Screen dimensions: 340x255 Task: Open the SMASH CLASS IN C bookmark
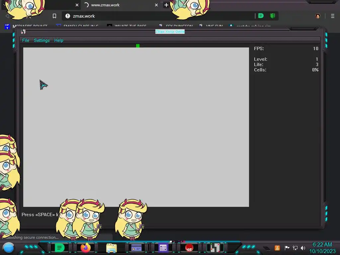[x=77, y=26]
